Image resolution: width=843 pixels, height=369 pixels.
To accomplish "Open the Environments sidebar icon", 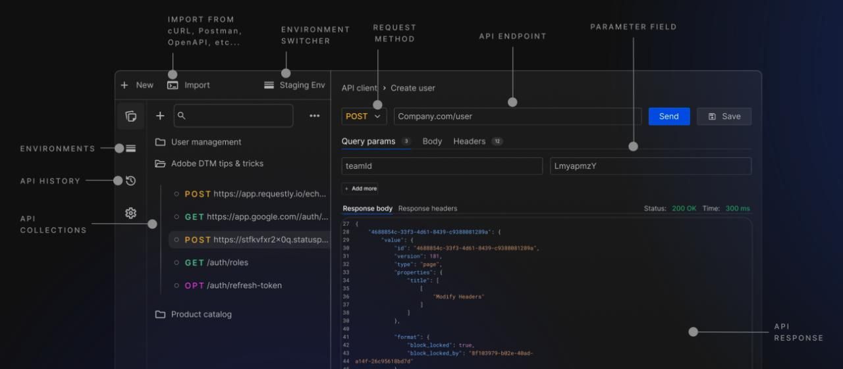I will tap(130, 149).
